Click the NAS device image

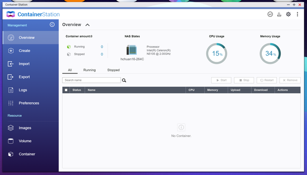pyautogui.click(x=131, y=50)
